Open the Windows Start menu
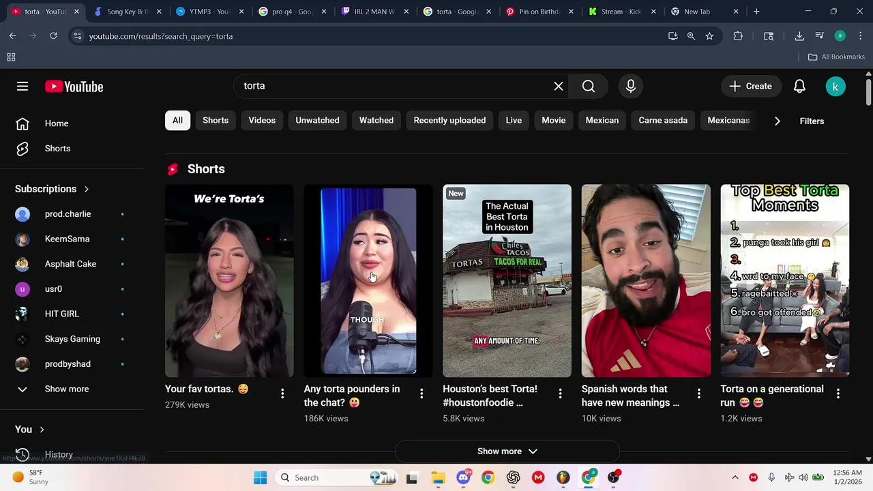This screenshot has height=491, width=873. (x=261, y=477)
